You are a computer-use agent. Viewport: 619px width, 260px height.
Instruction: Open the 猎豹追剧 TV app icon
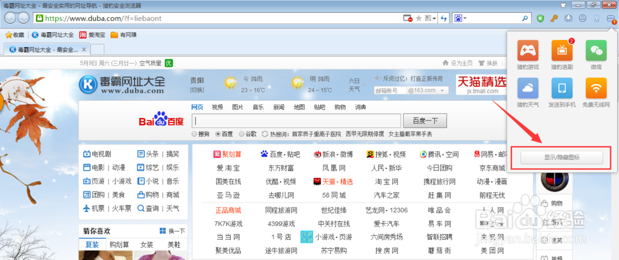pyautogui.click(x=562, y=51)
